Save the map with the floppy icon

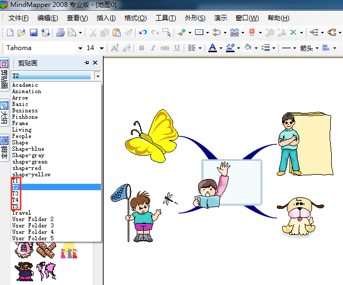click(x=33, y=32)
